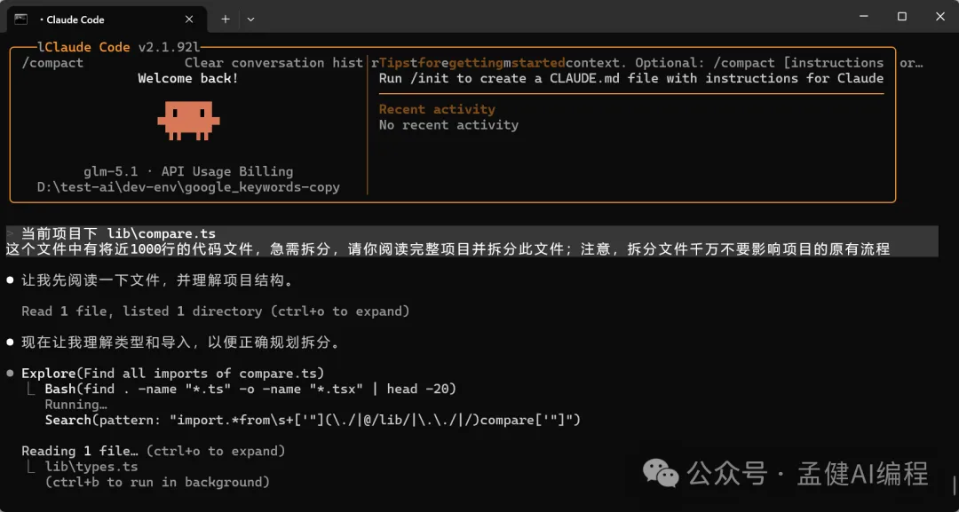The image size is (959, 512).
Task: Click the WeChat logo in the watermark
Action: [661, 472]
